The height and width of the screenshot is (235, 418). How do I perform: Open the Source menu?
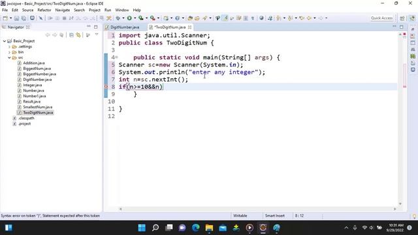pyautogui.click(x=27, y=10)
